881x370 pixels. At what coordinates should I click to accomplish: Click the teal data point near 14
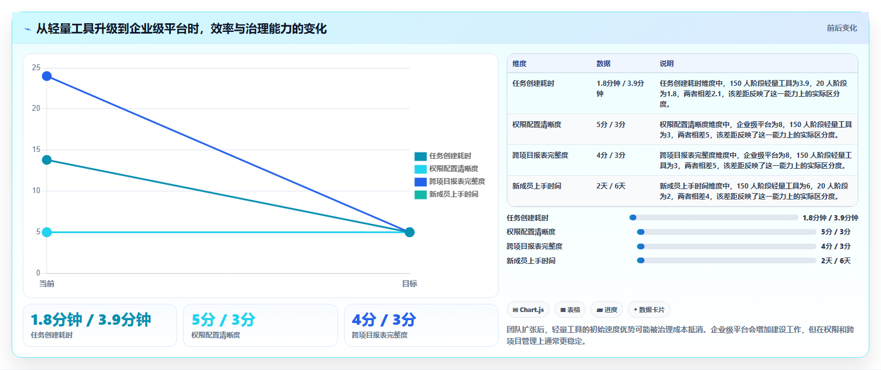tap(47, 159)
